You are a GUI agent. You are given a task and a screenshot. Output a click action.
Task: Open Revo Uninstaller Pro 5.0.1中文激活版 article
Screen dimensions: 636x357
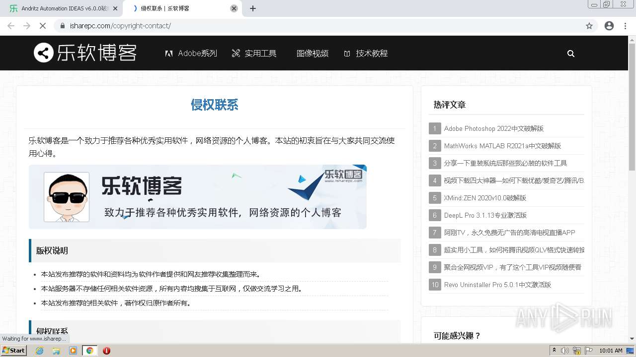[497, 285]
